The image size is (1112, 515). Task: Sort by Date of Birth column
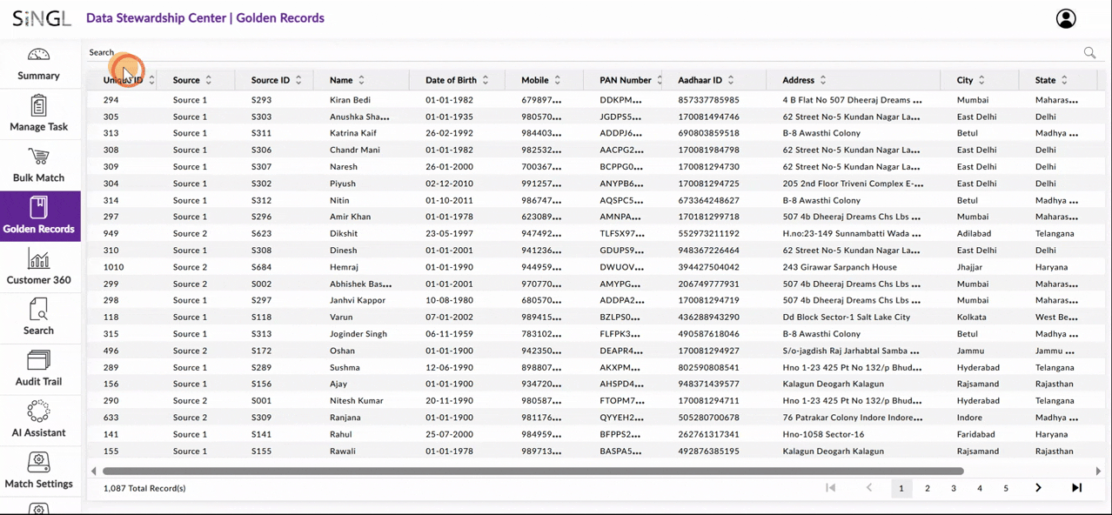click(486, 80)
